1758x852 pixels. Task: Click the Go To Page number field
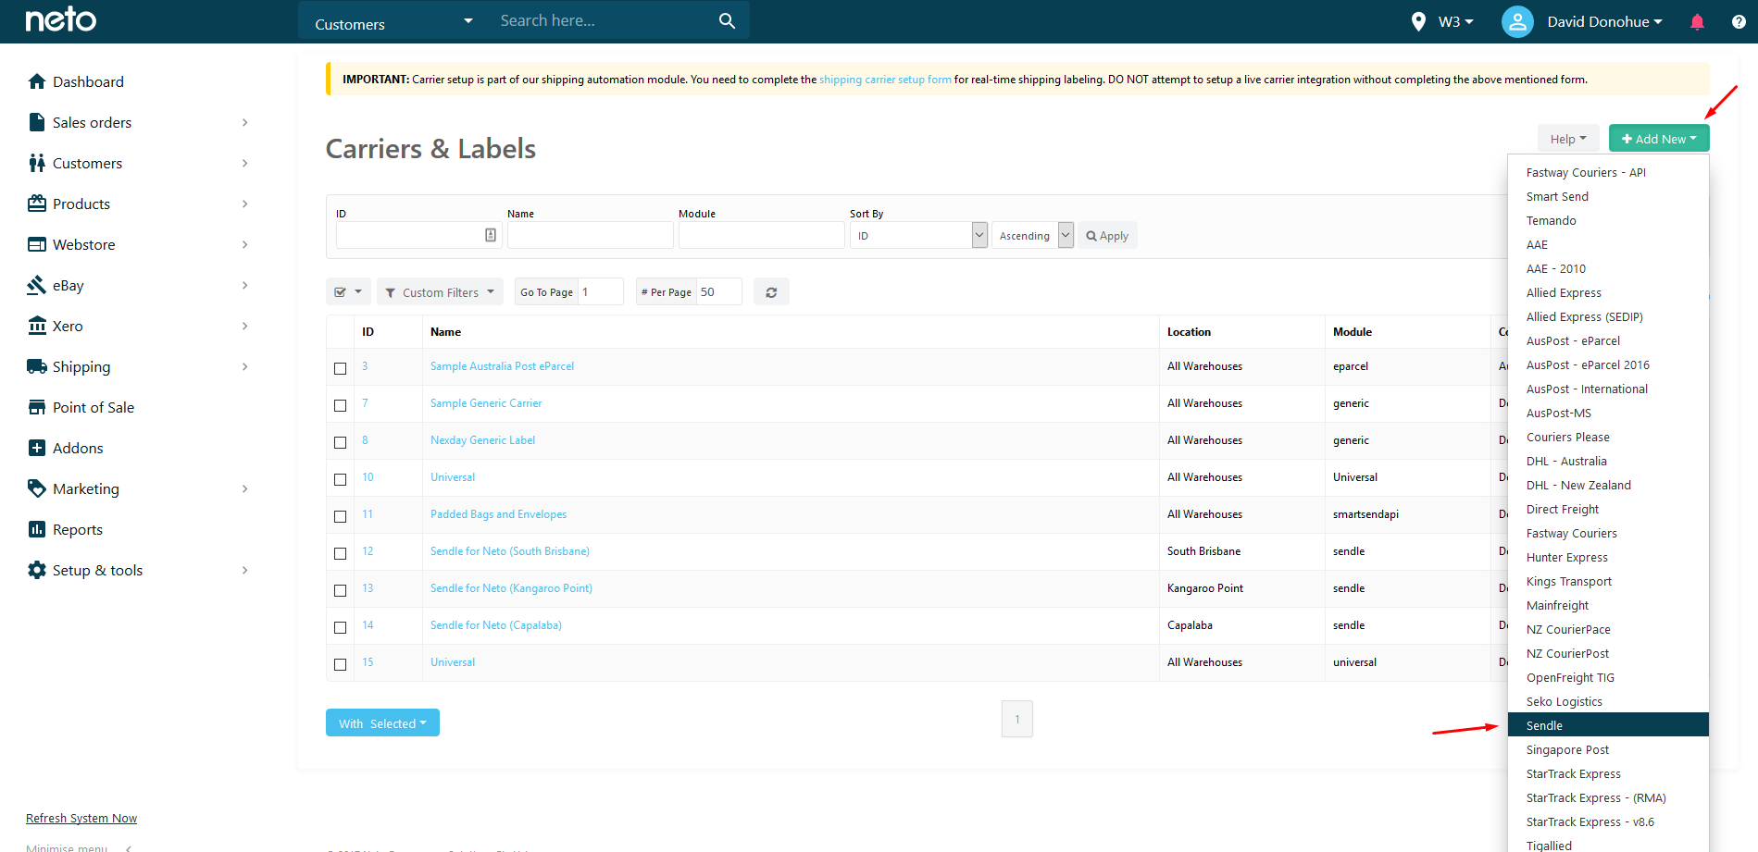(x=600, y=291)
